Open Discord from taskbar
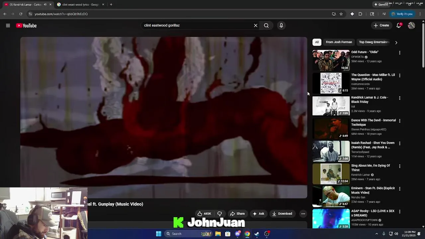This screenshot has width=425, height=239. click(x=237, y=234)
